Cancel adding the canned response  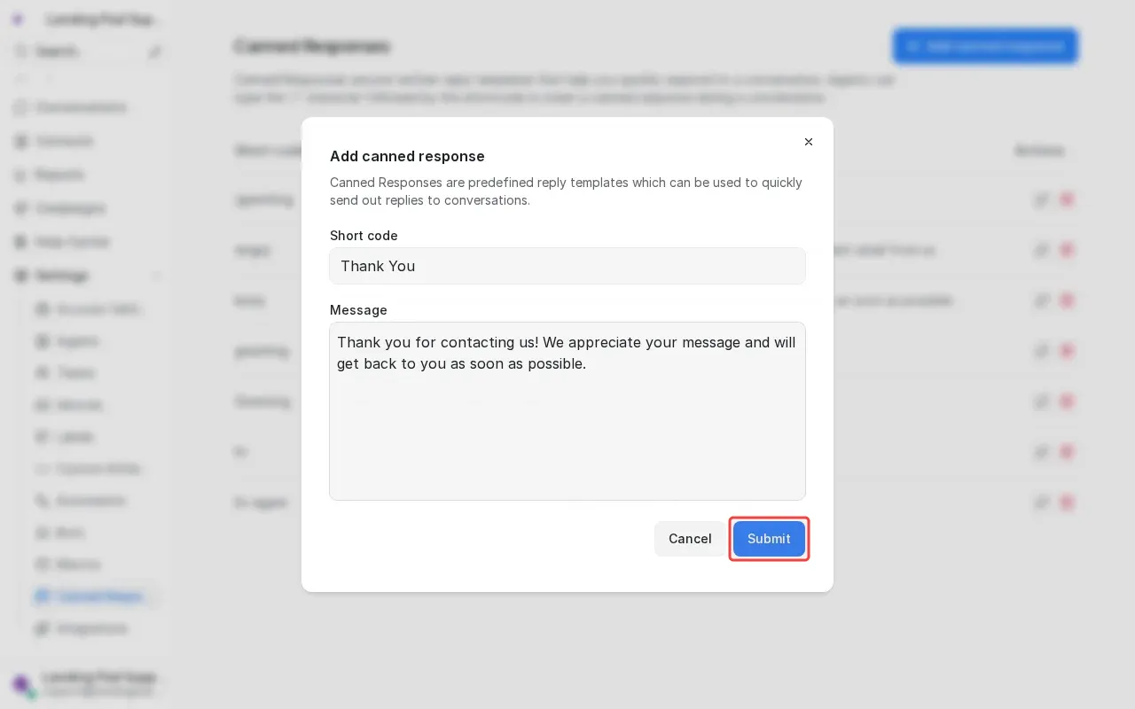pyautogui.click(x=690, y=539)
